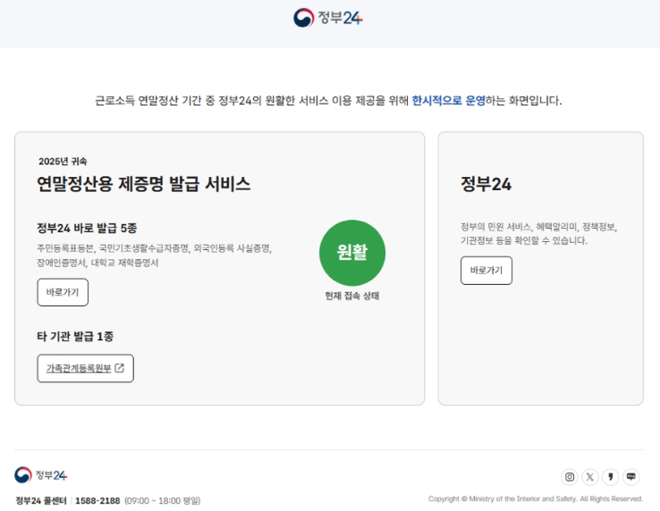
Task: Click the comma-shaped social icon in footer
Action: [x=611, y=477]
